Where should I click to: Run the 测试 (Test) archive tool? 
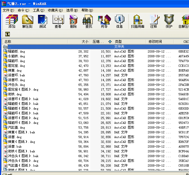click(43, 21)
